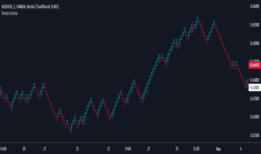
Task: Click the 0.63000 price axis value
Action: [x=255, y=117]
